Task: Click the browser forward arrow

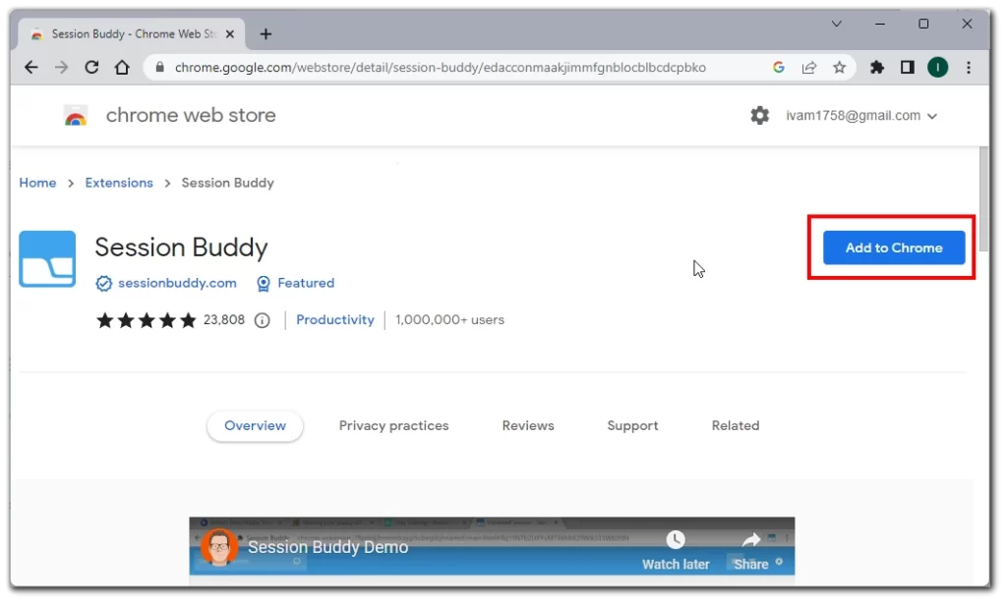Action: [61, 68]
